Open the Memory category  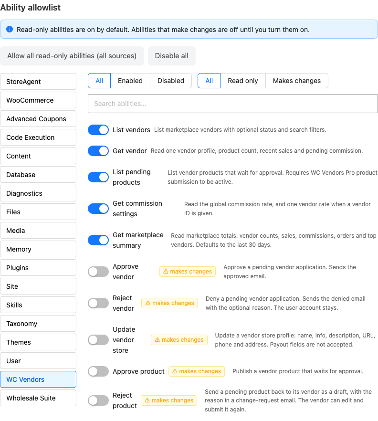point(38,249)
